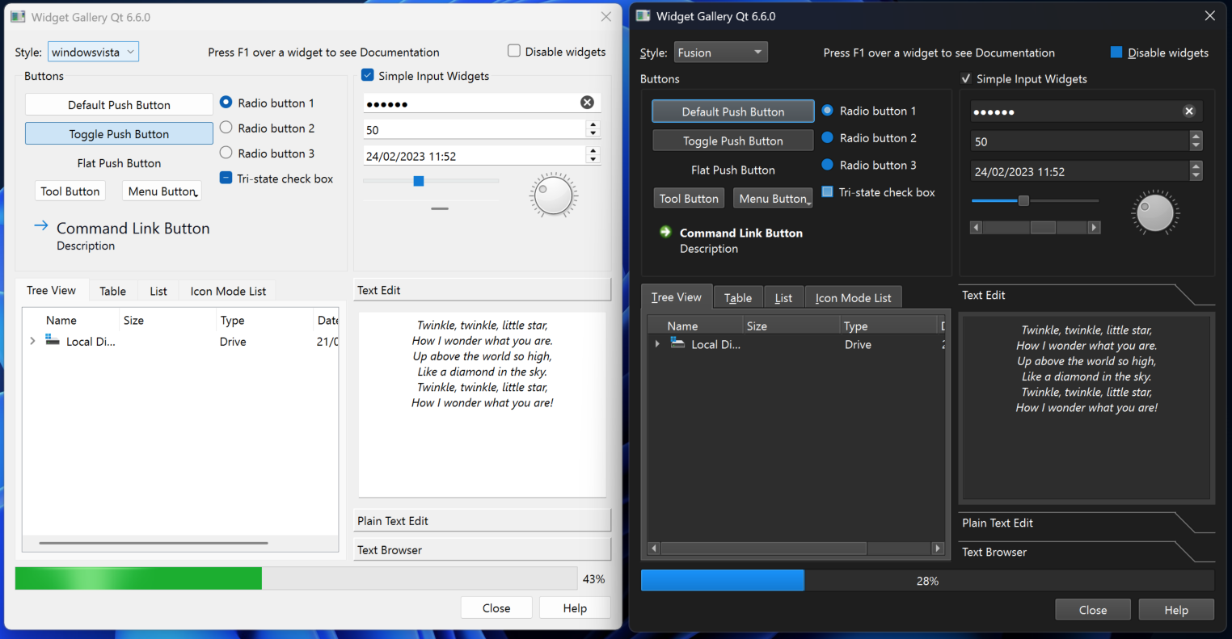Select Radio button 2
The image size is (1232, 639).
(227, 128)
